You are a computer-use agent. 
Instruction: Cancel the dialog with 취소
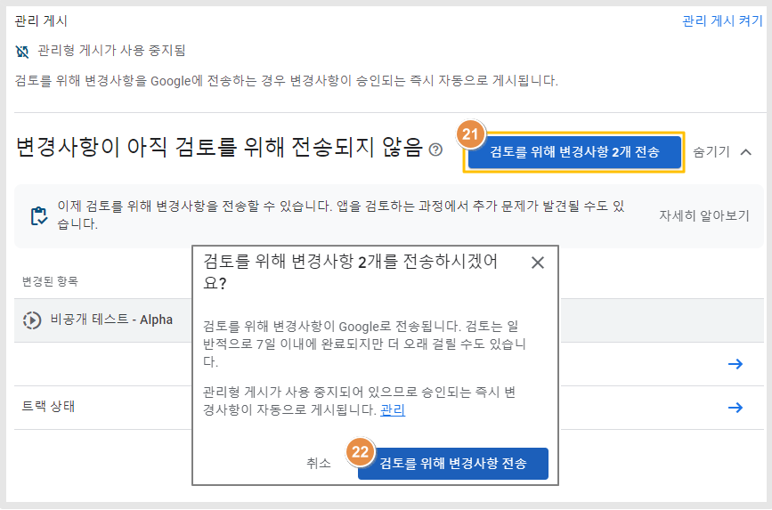coord(319,463)
